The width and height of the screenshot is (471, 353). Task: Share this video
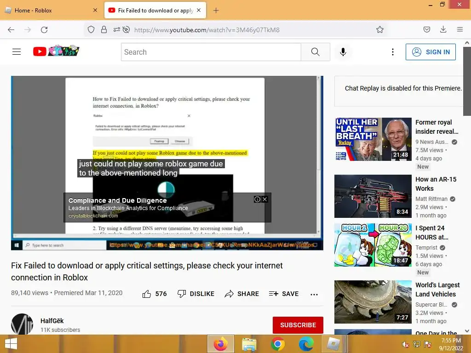coord(242,294)
